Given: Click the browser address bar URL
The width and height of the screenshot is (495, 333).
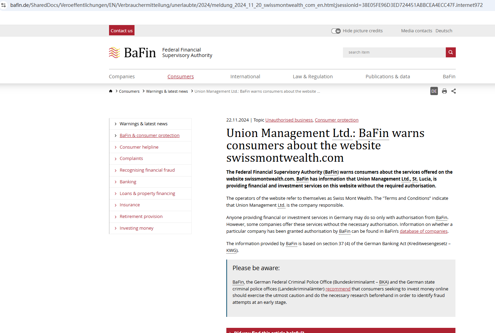Looking at the screenshot, I should 246,5.
